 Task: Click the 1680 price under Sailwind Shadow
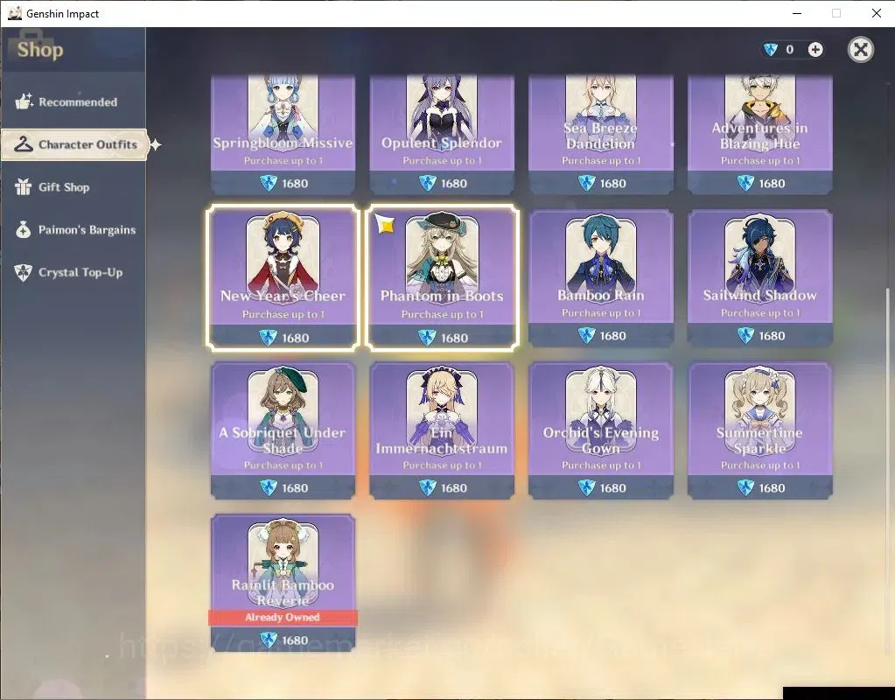click(772, 336)
